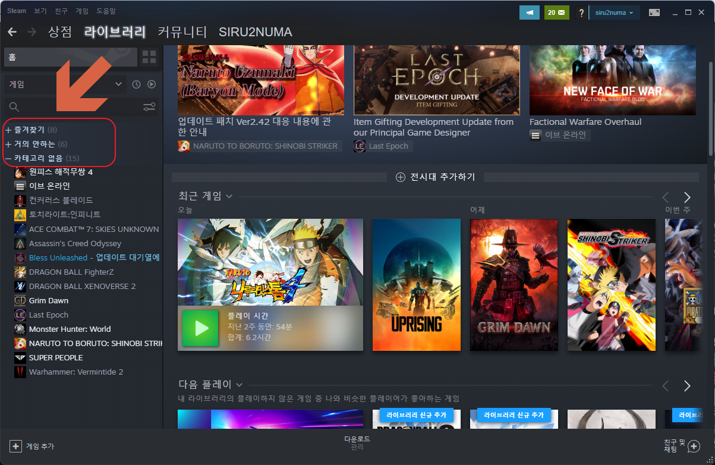The width and height of the screenshot is (715, 465).
Task: Collapse the 카테고리 없음 category
Action: (x=42, y=158)
